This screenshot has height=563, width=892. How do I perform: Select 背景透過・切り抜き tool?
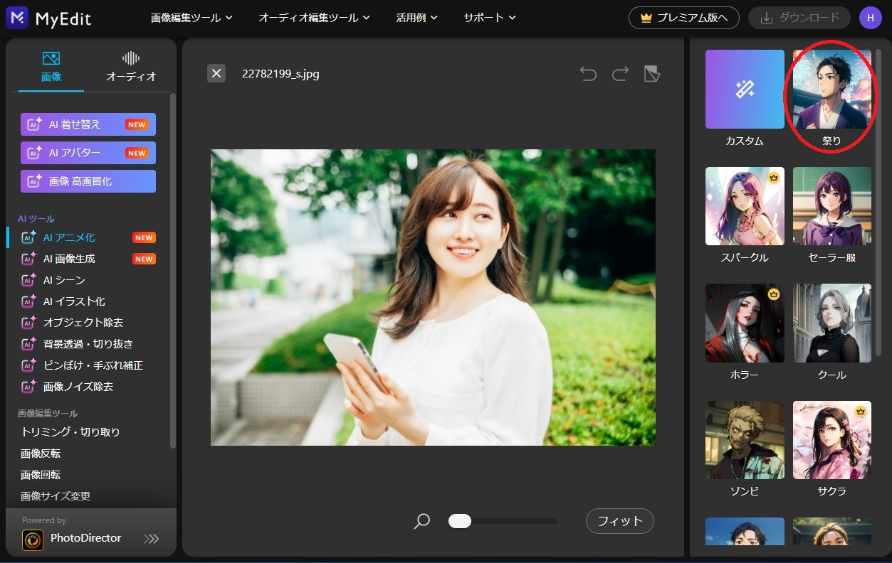click(88, 344)
